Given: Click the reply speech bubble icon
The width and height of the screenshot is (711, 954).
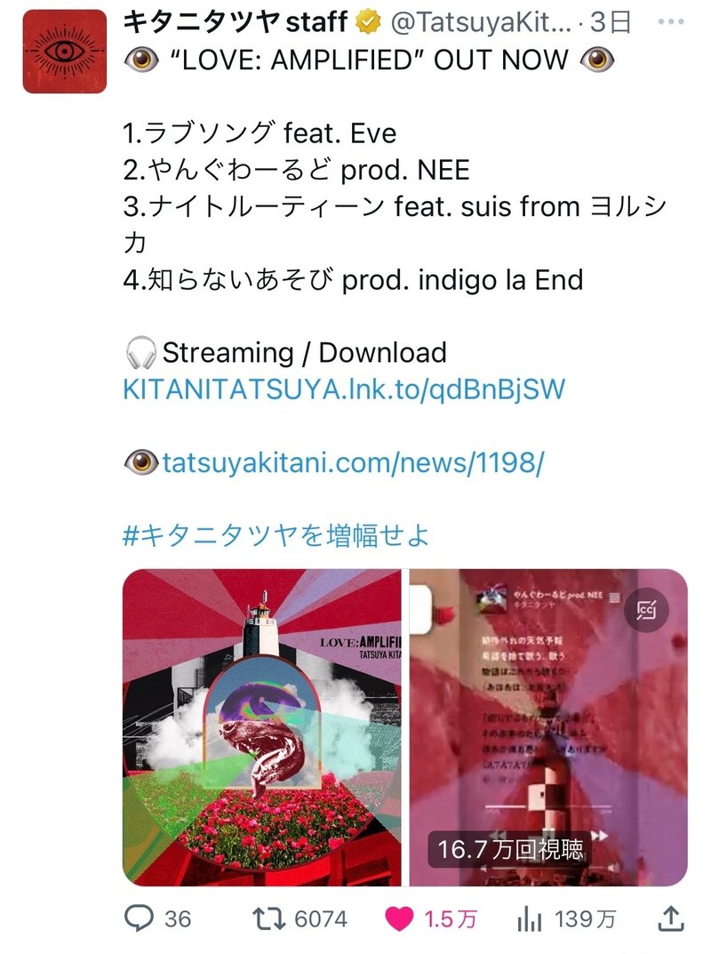Looking at the screenshot, I should (x=139, y=918).
